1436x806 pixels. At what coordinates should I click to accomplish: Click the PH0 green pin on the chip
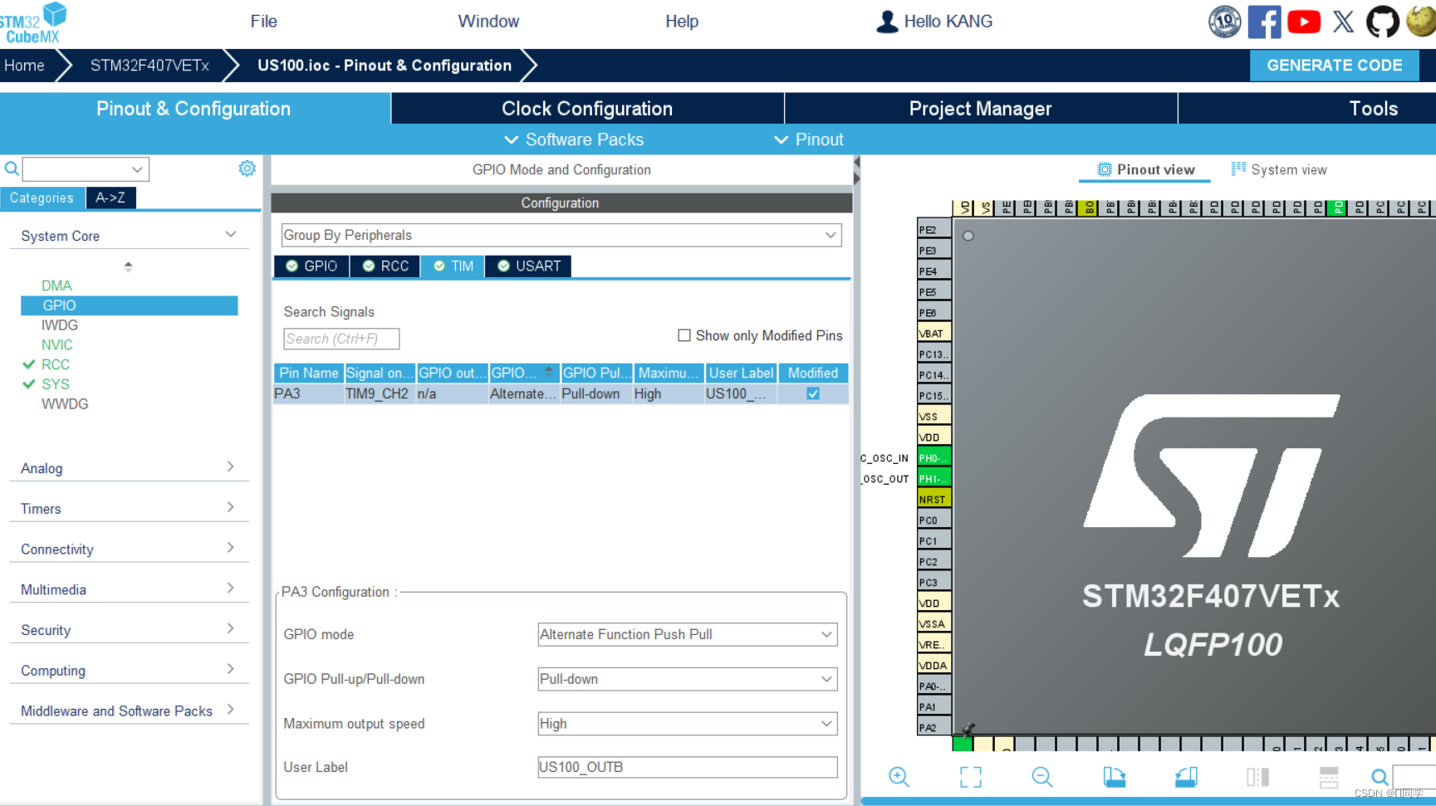pyautogui.click(x=934, y=457)
